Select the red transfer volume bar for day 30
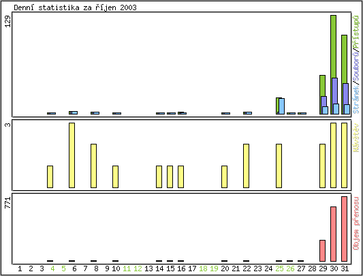 [x=333, y=234]
